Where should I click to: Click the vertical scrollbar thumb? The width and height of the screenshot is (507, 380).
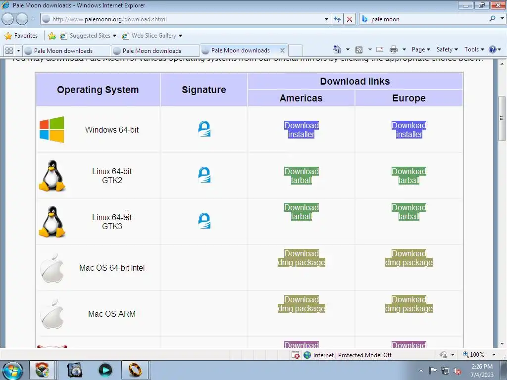pyautogui.click(x=502, y=118)
